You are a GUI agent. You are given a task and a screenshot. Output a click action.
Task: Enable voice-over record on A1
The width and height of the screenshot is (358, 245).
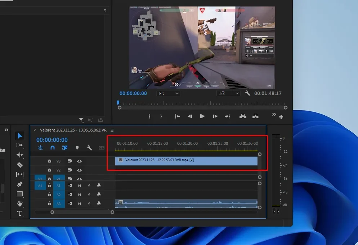[x=99, y=186]
